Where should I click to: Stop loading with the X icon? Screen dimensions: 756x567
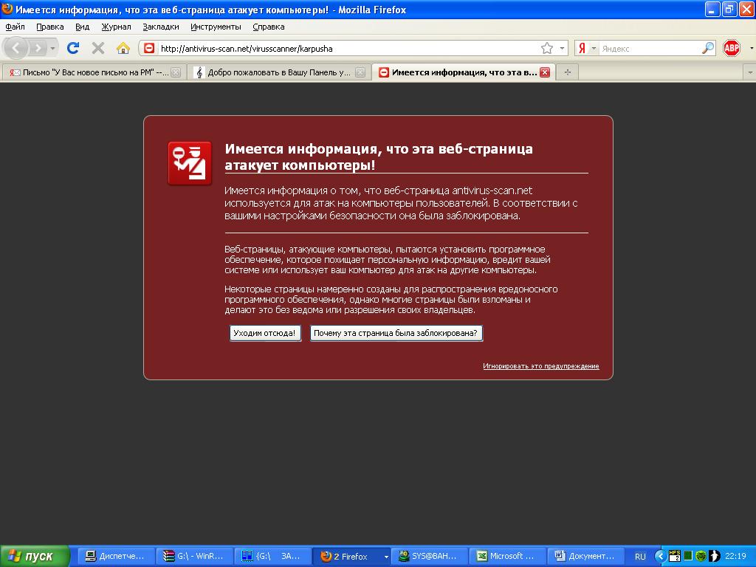pyautogui.click(x=98, y=48)
